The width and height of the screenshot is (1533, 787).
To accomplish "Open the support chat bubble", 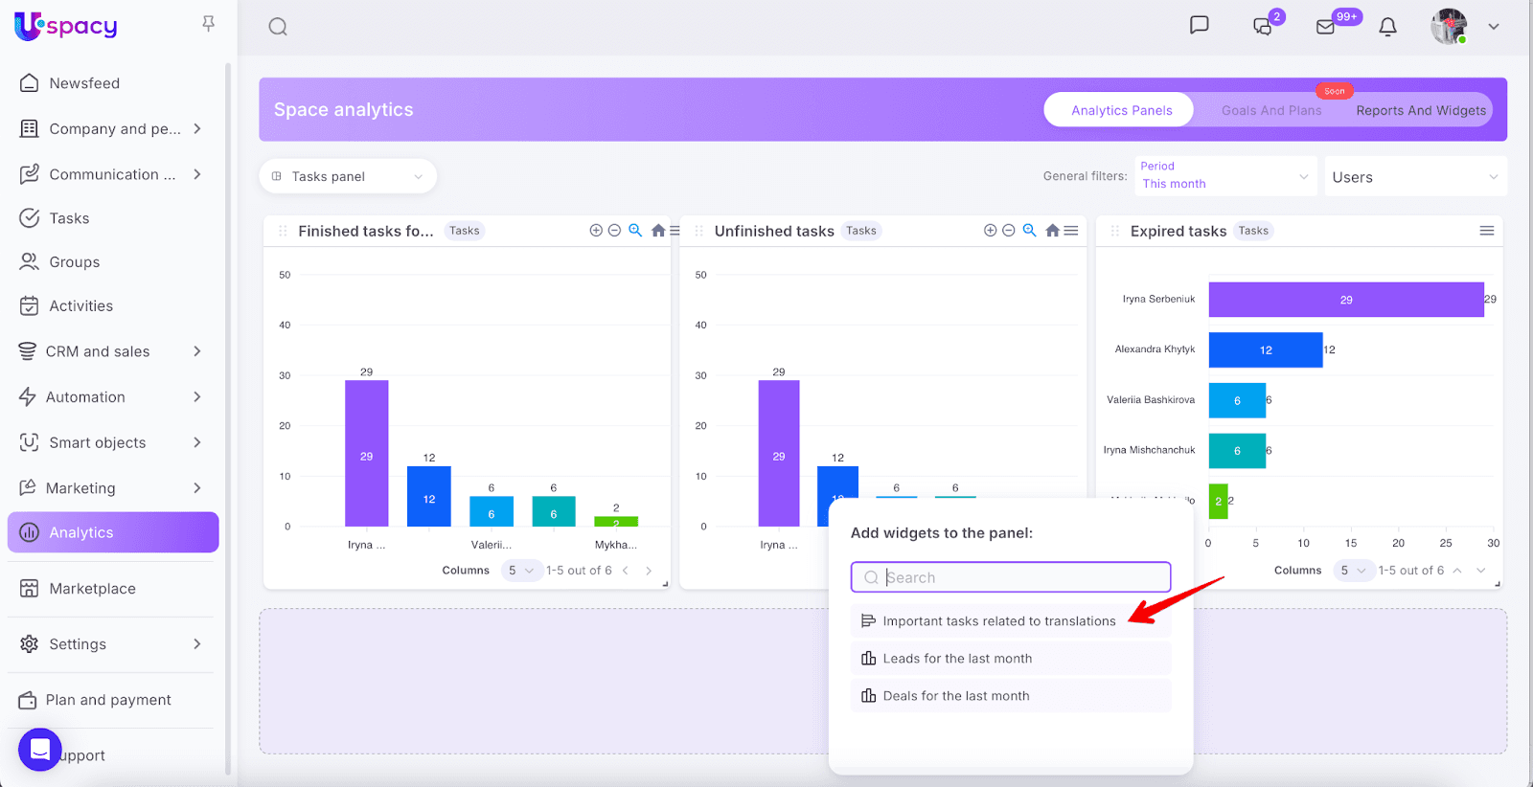I will point(40,750).
